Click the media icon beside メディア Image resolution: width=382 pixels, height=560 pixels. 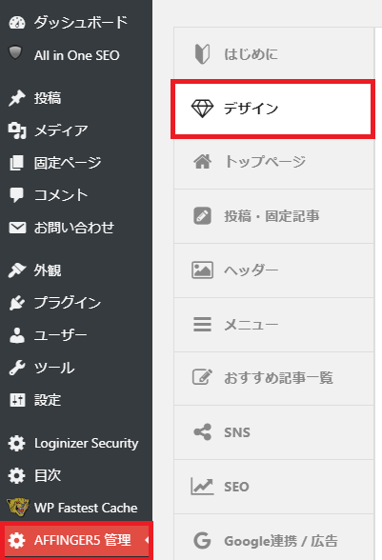tap(17, 130)
